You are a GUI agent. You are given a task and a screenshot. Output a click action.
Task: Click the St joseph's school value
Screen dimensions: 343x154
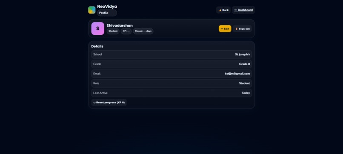[x=243, y=54]
